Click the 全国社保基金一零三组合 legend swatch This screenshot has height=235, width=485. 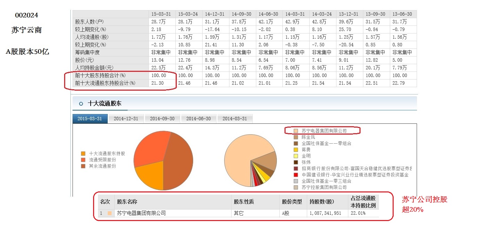pyautogui.click(x=296, y=181)
